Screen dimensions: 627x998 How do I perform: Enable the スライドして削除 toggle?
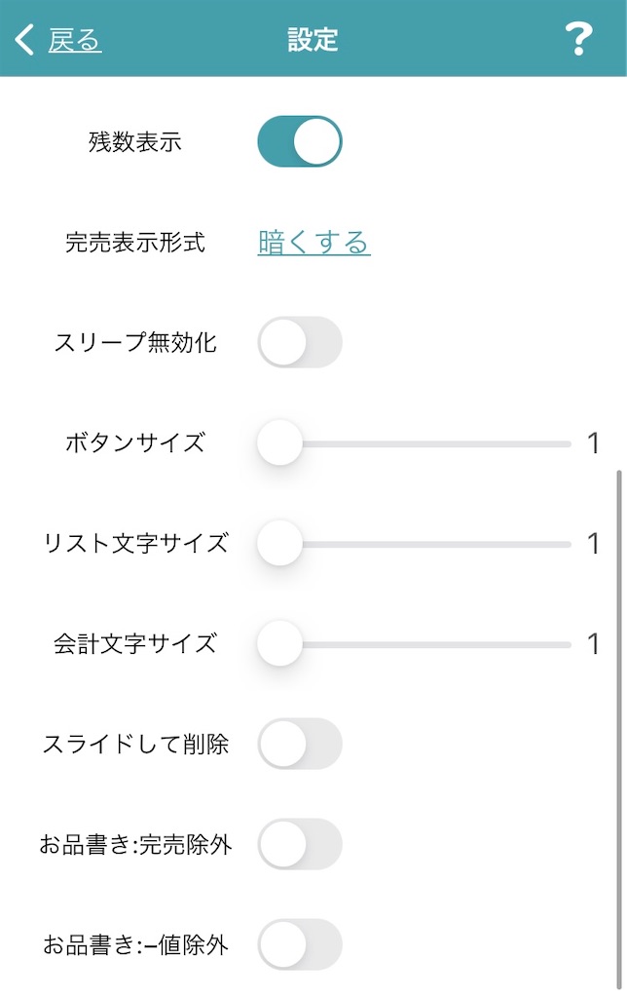300,744
